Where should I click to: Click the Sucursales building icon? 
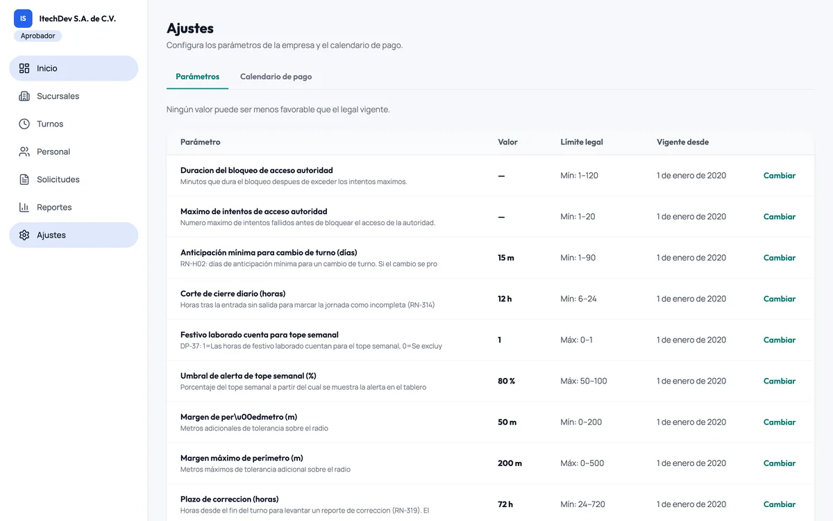tap(24, 96)
